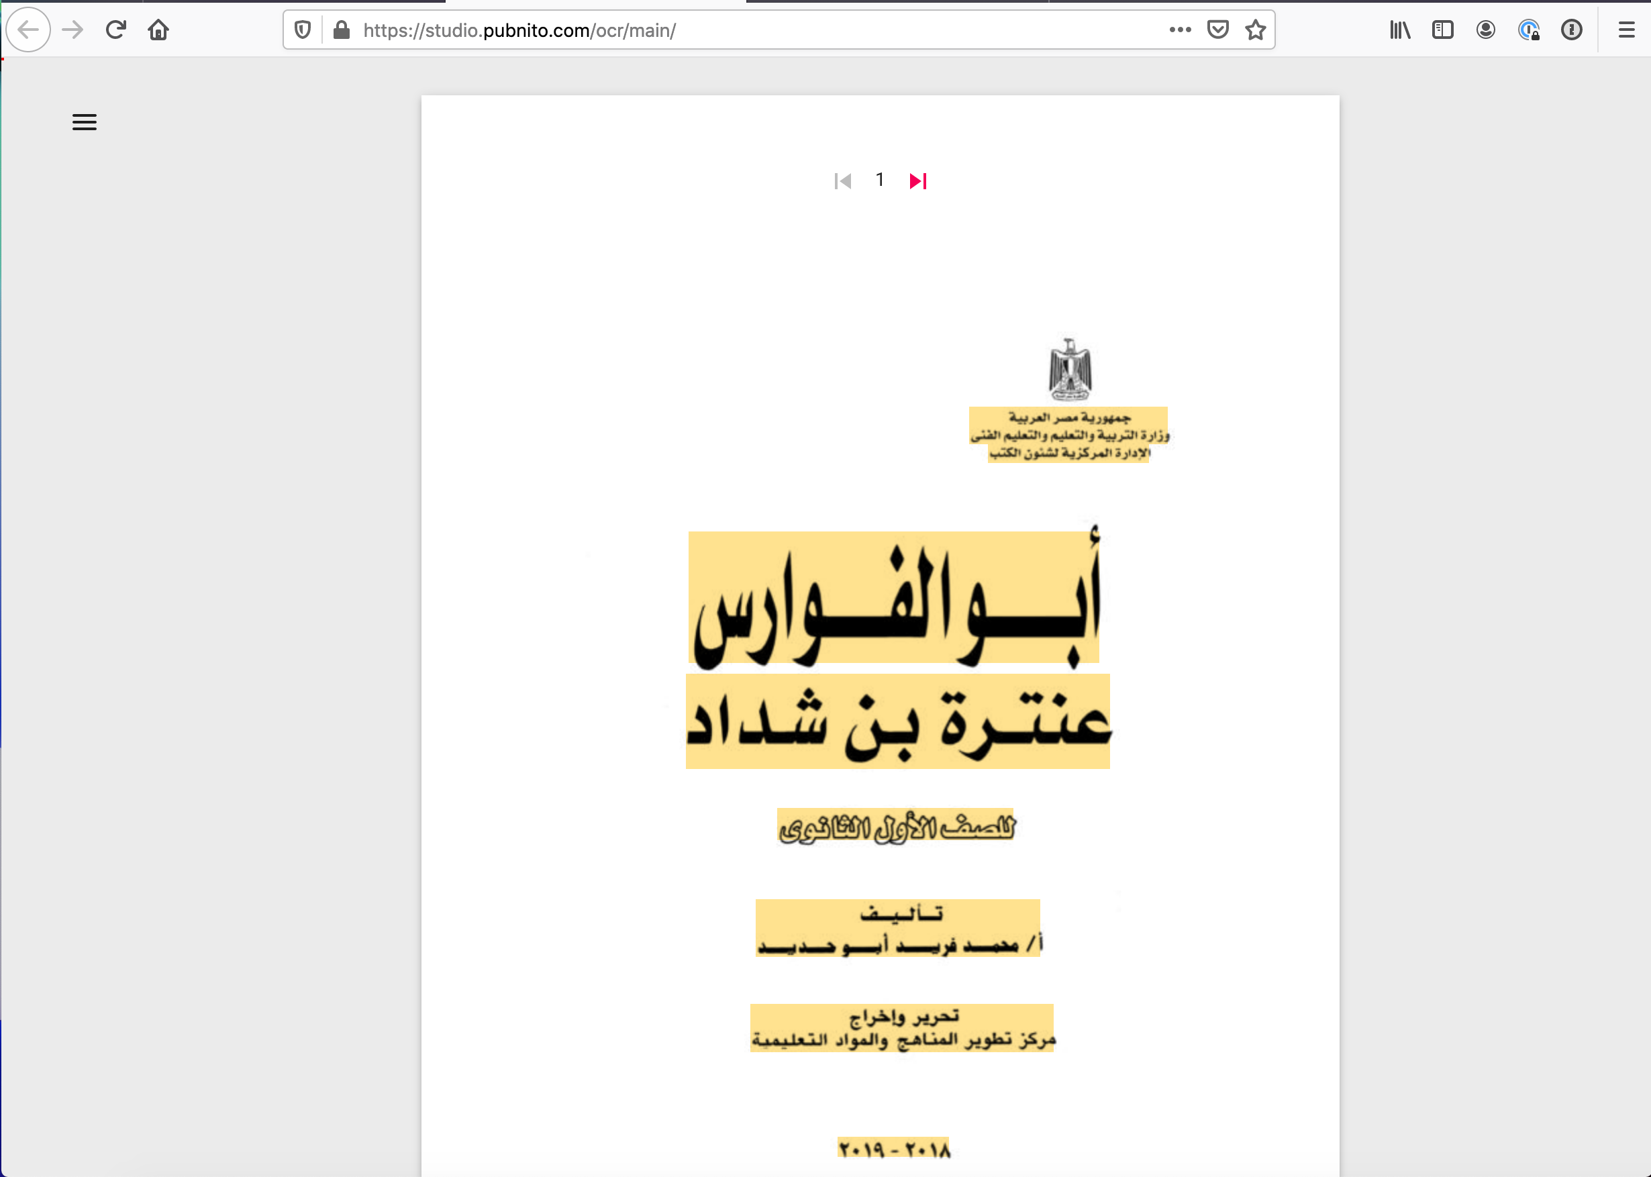Reload the current page
1651x1177 pixels.
tap(116, 30)
